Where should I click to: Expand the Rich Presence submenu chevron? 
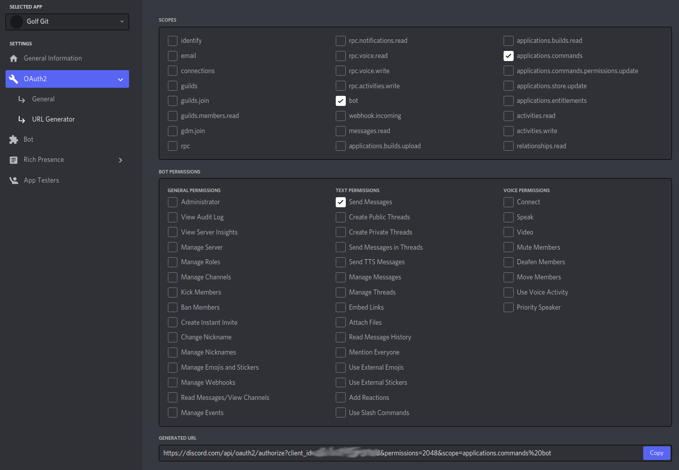point(120,160)
